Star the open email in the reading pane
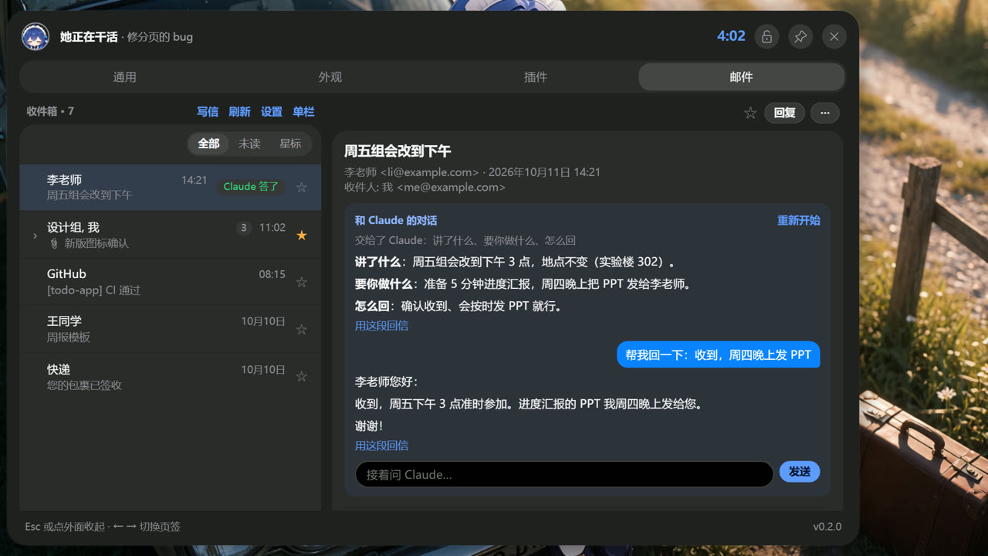Image resolution: width=988 pixels, height=556 pixels. click(x=750, y=113)
